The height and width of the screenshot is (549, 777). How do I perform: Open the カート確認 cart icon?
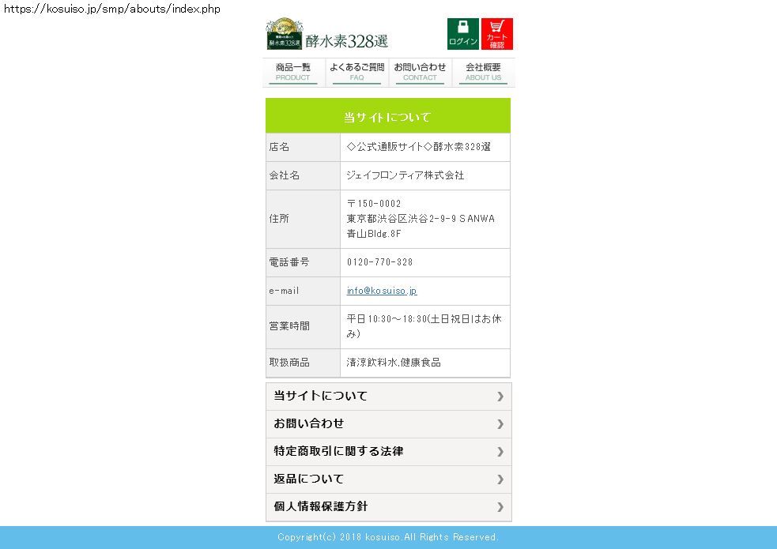tap(497, 34)
